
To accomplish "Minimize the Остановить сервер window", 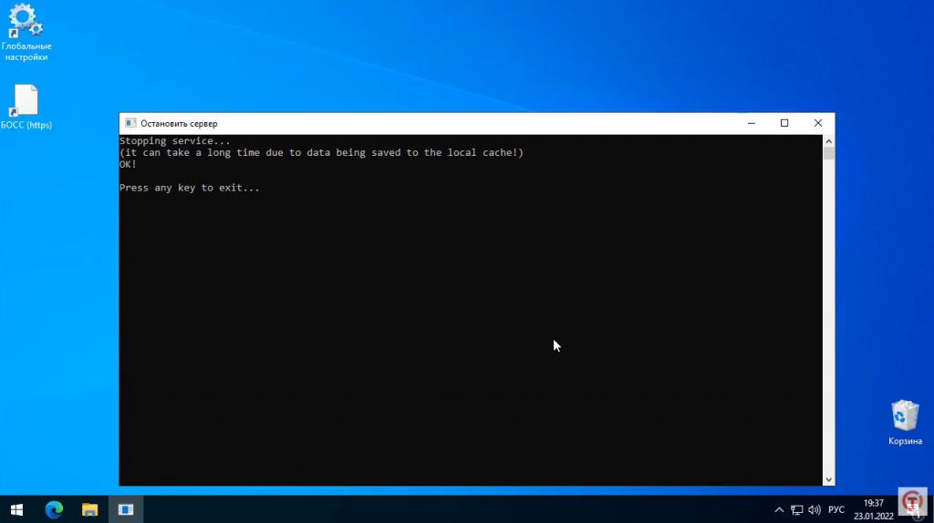I will [x=752, y=123].
